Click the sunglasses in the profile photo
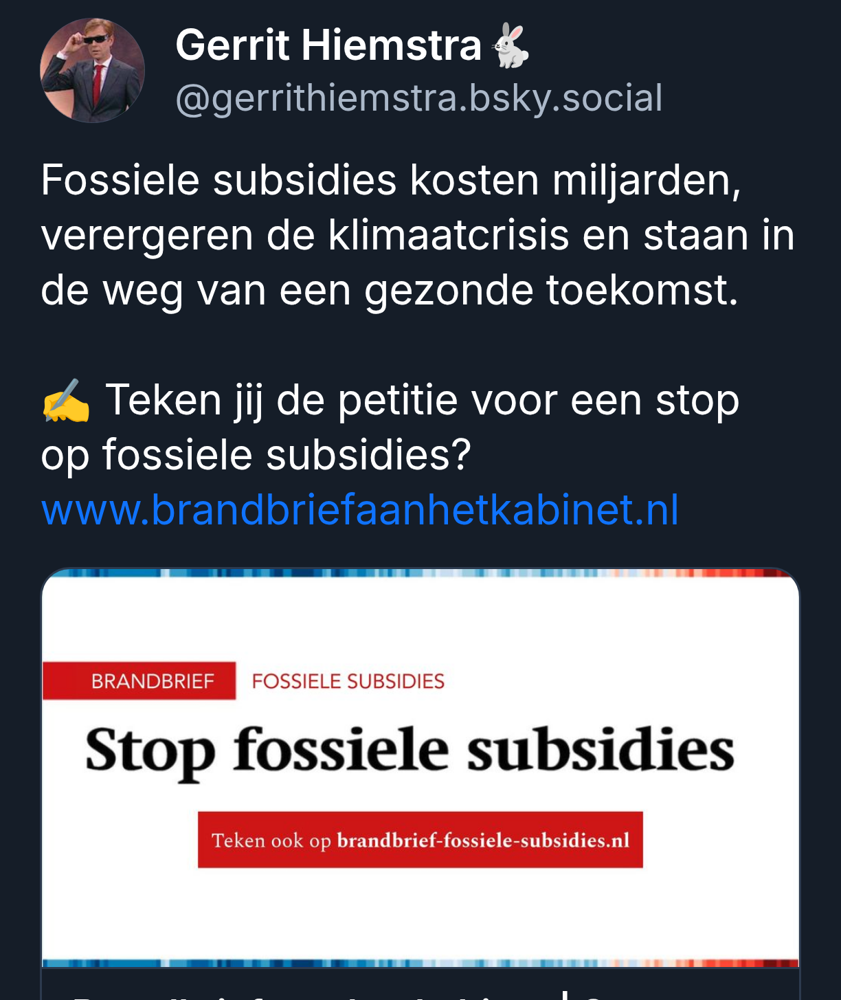Screen dimensions: 841x1000 pos(95,39)
